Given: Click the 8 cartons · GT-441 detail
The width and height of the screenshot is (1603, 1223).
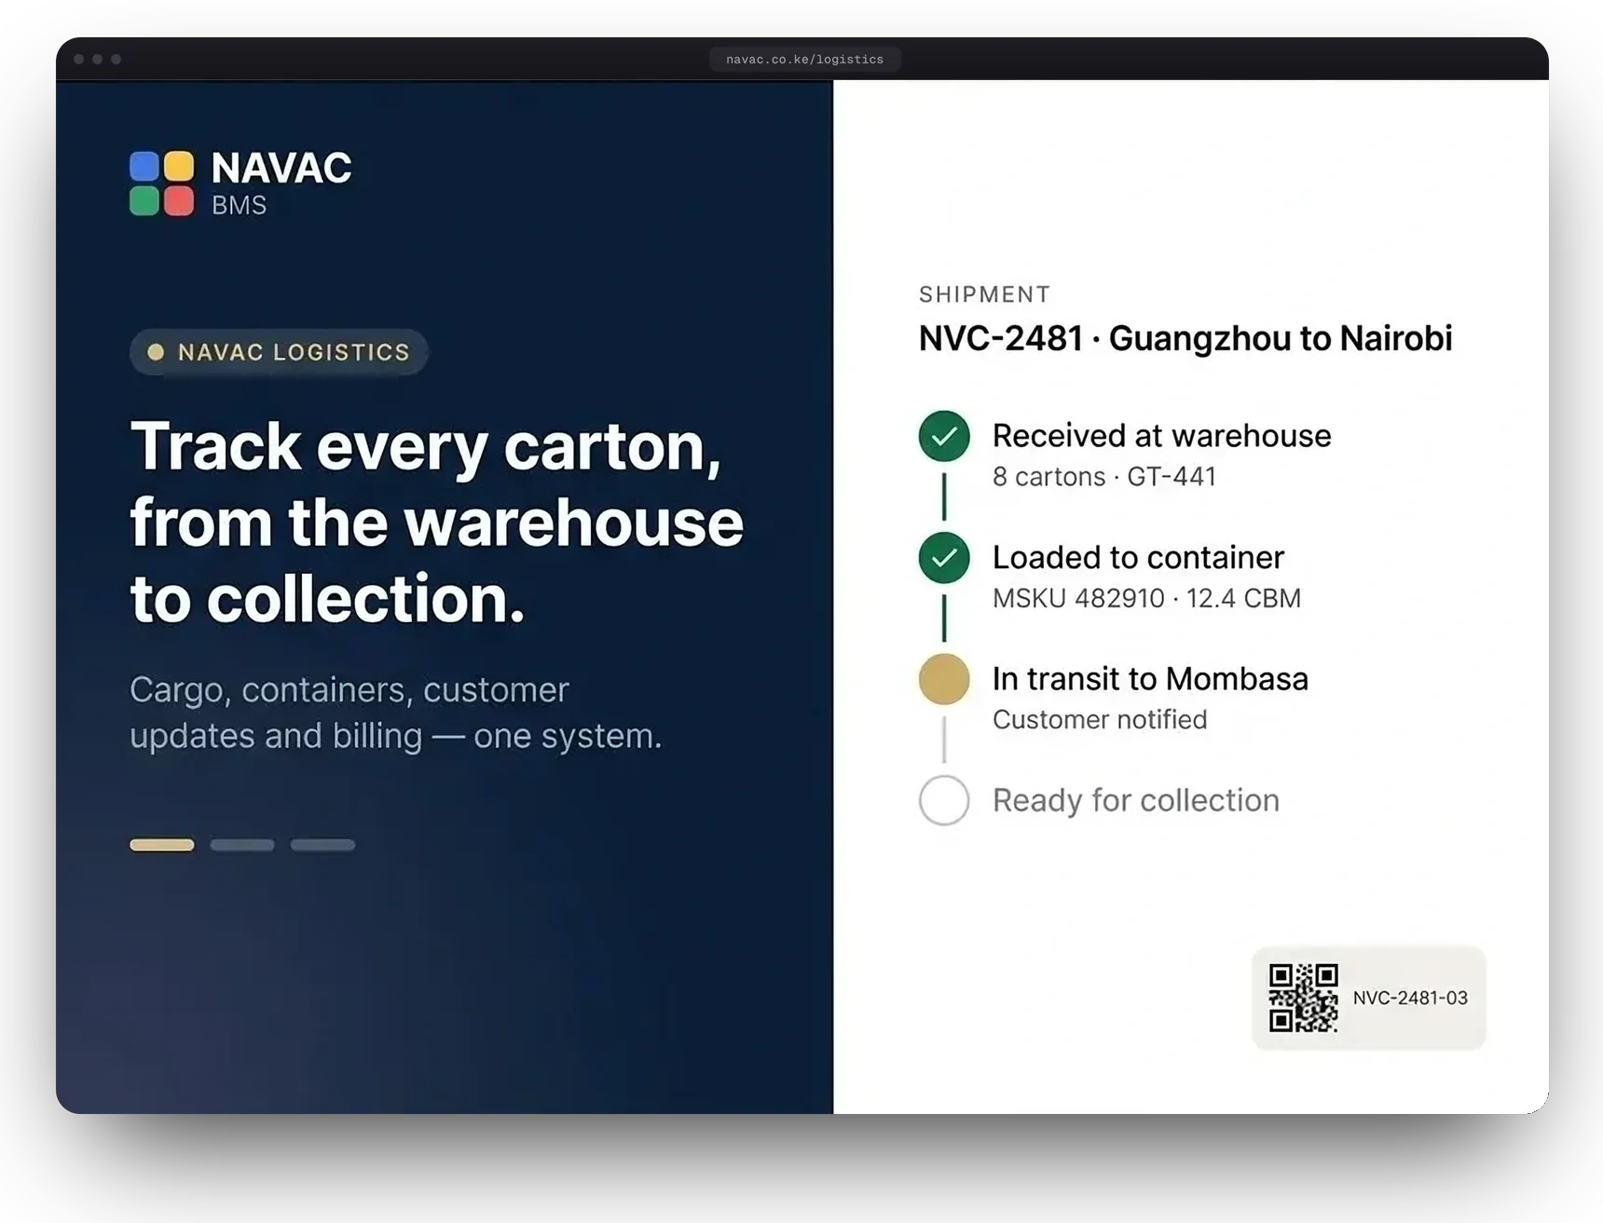Looking at the screenshot, I should (1104, 477).
